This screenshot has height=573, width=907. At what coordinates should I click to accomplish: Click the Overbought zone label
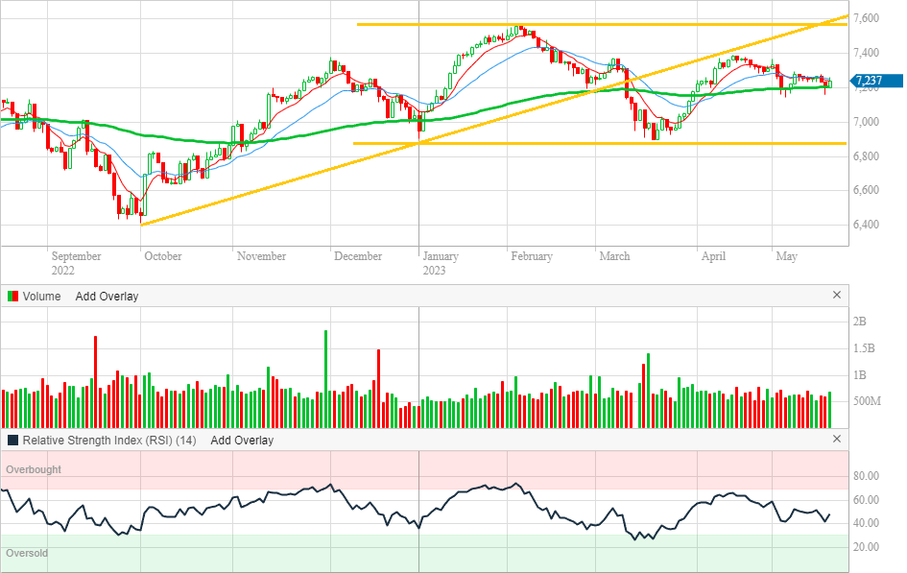tap(34, 470)
